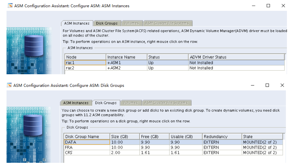Click Not Installed status for rac2
Viewport: 294px width, 167px height.
237,68
